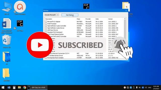Click version 10.0.18362.418

coord(113,58)
